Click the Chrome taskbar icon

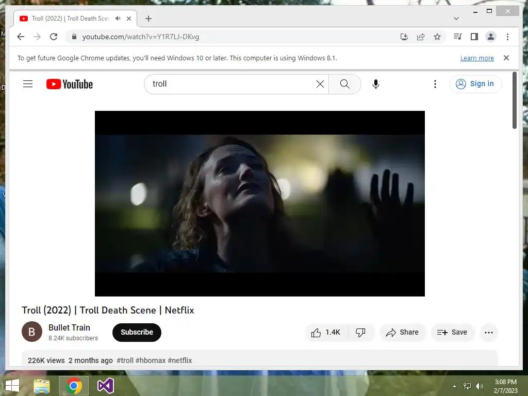(73, 386)
